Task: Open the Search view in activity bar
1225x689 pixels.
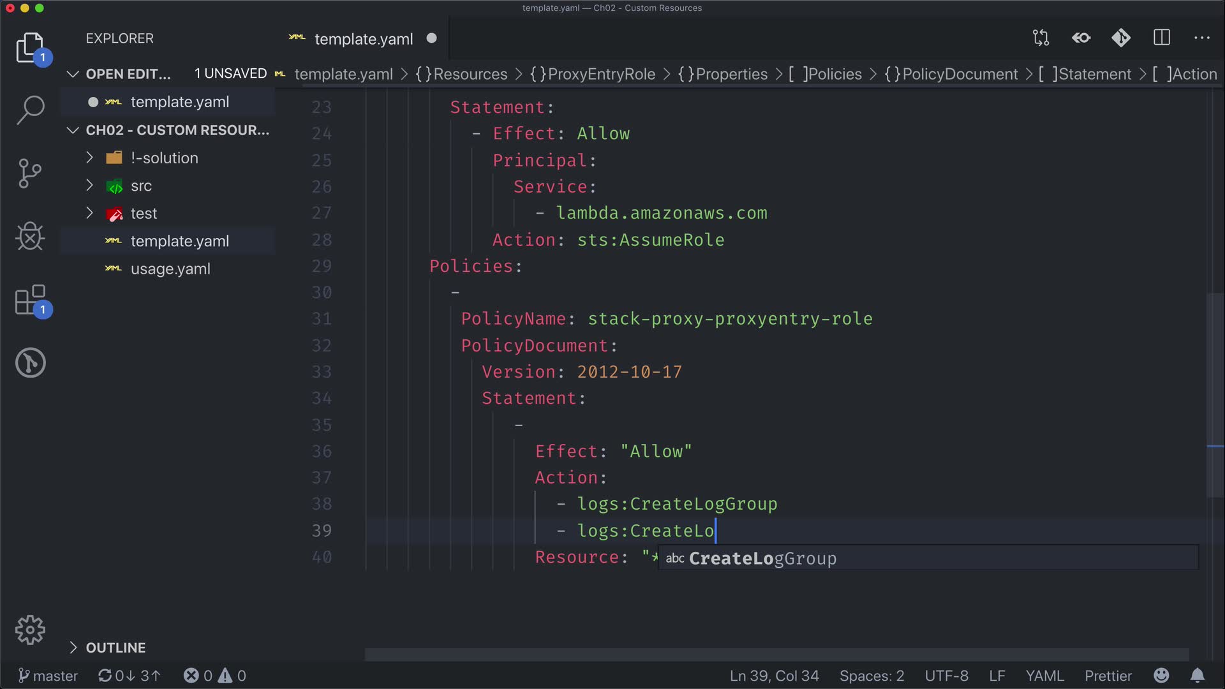Action: coord(30,110)
